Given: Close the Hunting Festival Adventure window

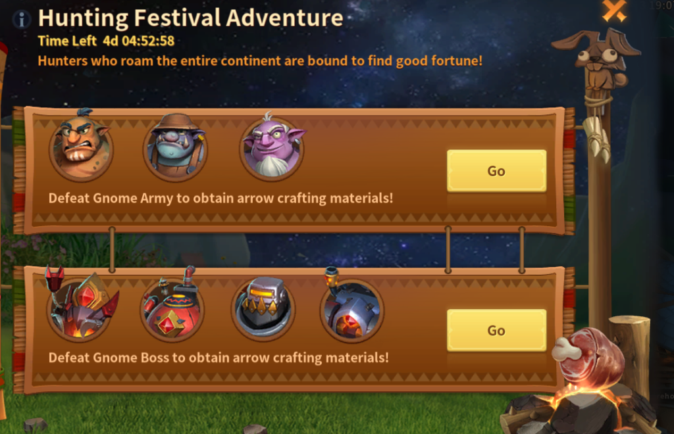Looking at the screenshot, I should (614, 11).
